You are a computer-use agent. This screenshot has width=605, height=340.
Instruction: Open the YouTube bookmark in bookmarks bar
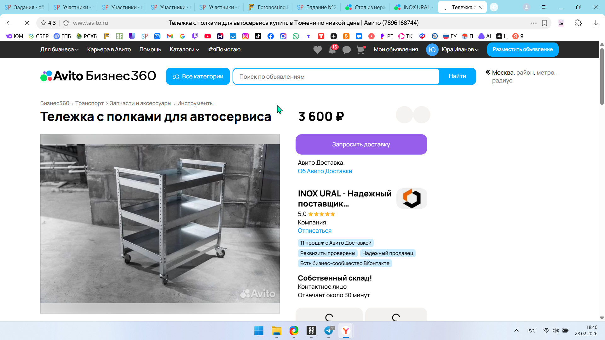coord(208,36)
